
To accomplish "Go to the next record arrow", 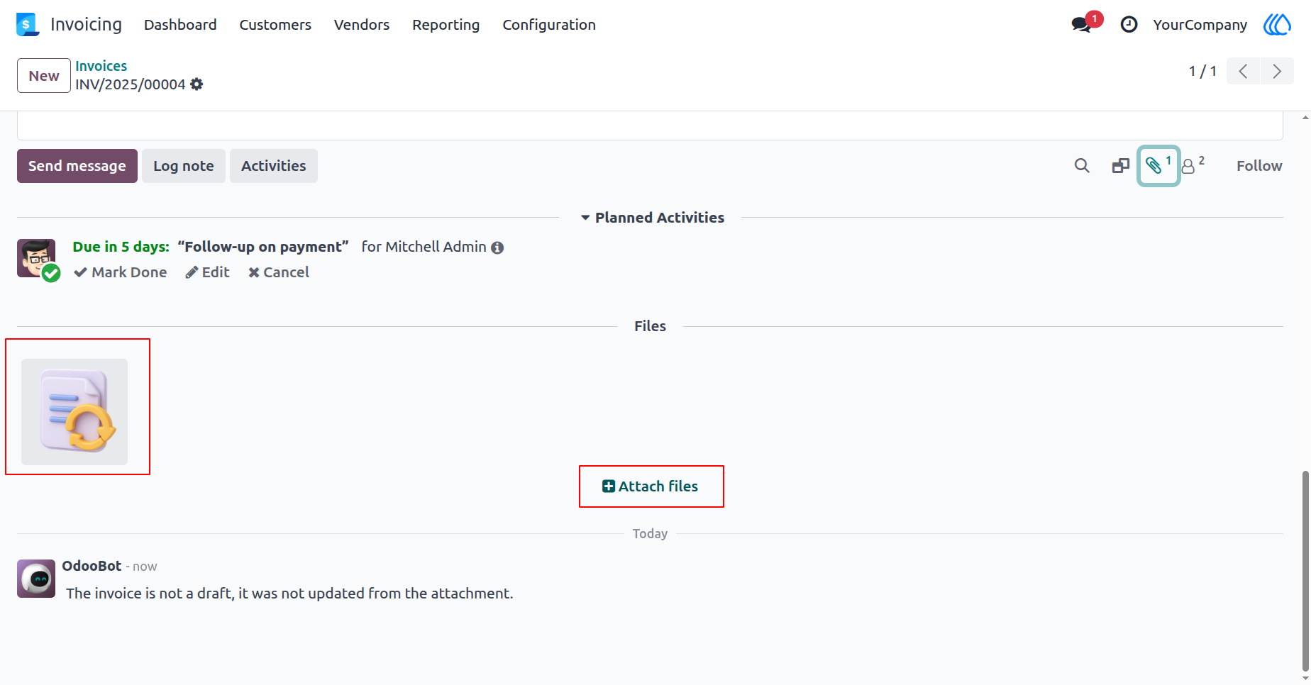I will pos(1277,71).
